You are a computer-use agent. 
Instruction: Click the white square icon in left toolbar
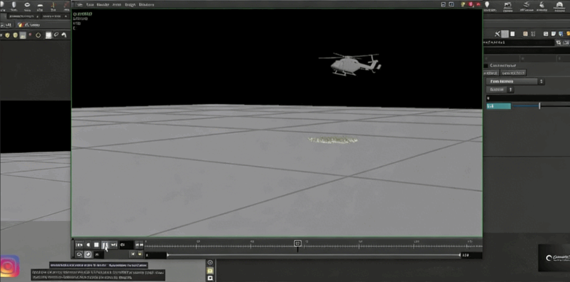[48, 35]
